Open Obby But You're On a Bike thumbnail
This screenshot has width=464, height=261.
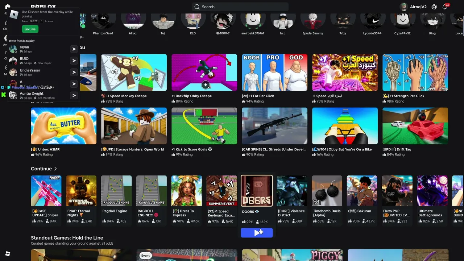(x=345, y=126)
